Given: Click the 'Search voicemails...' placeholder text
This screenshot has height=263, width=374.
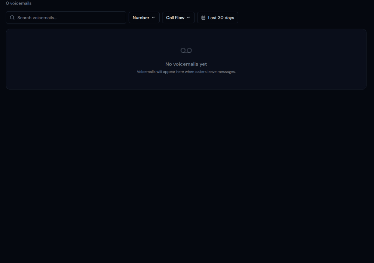Looking at the screenshot, I should tap(37, 18).
